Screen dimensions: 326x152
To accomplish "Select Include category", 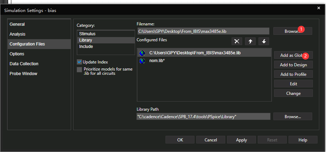I will tap(86, 47).
